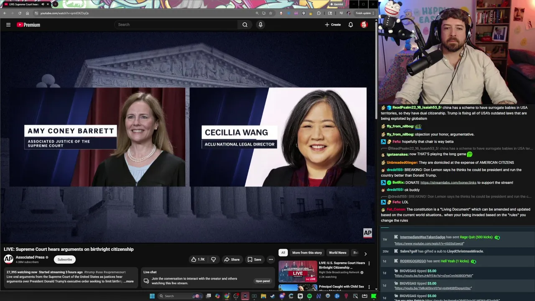The width and height of the screenshot is (535, 301).
Task: Show next filter chips with arrow
Action: (x=365, y=253)
